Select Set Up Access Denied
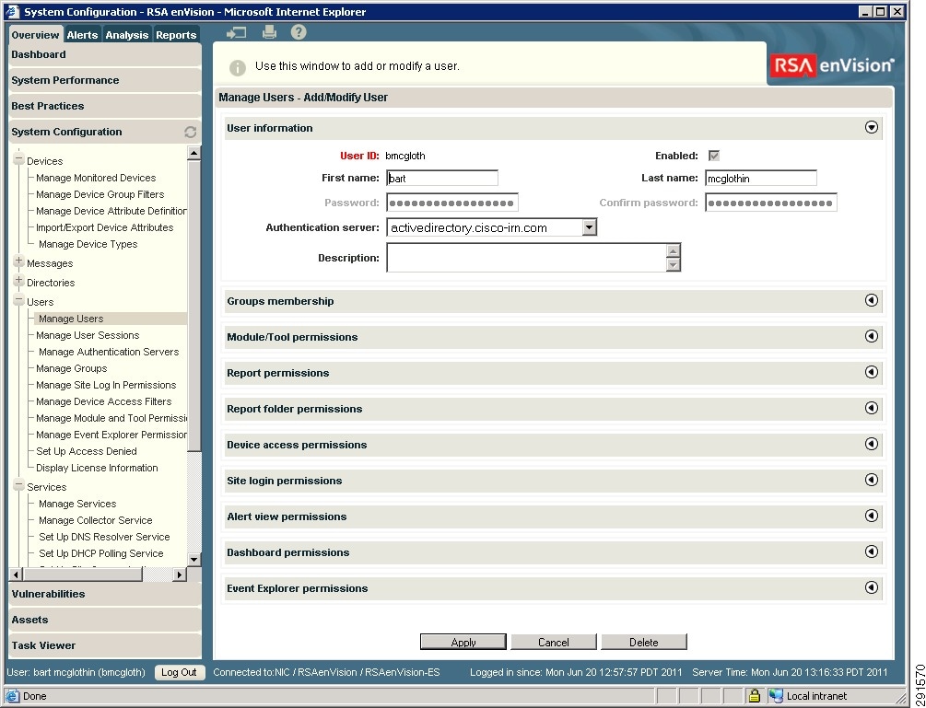The height and width of the screenshot is (708, 926). pos(87,451)
